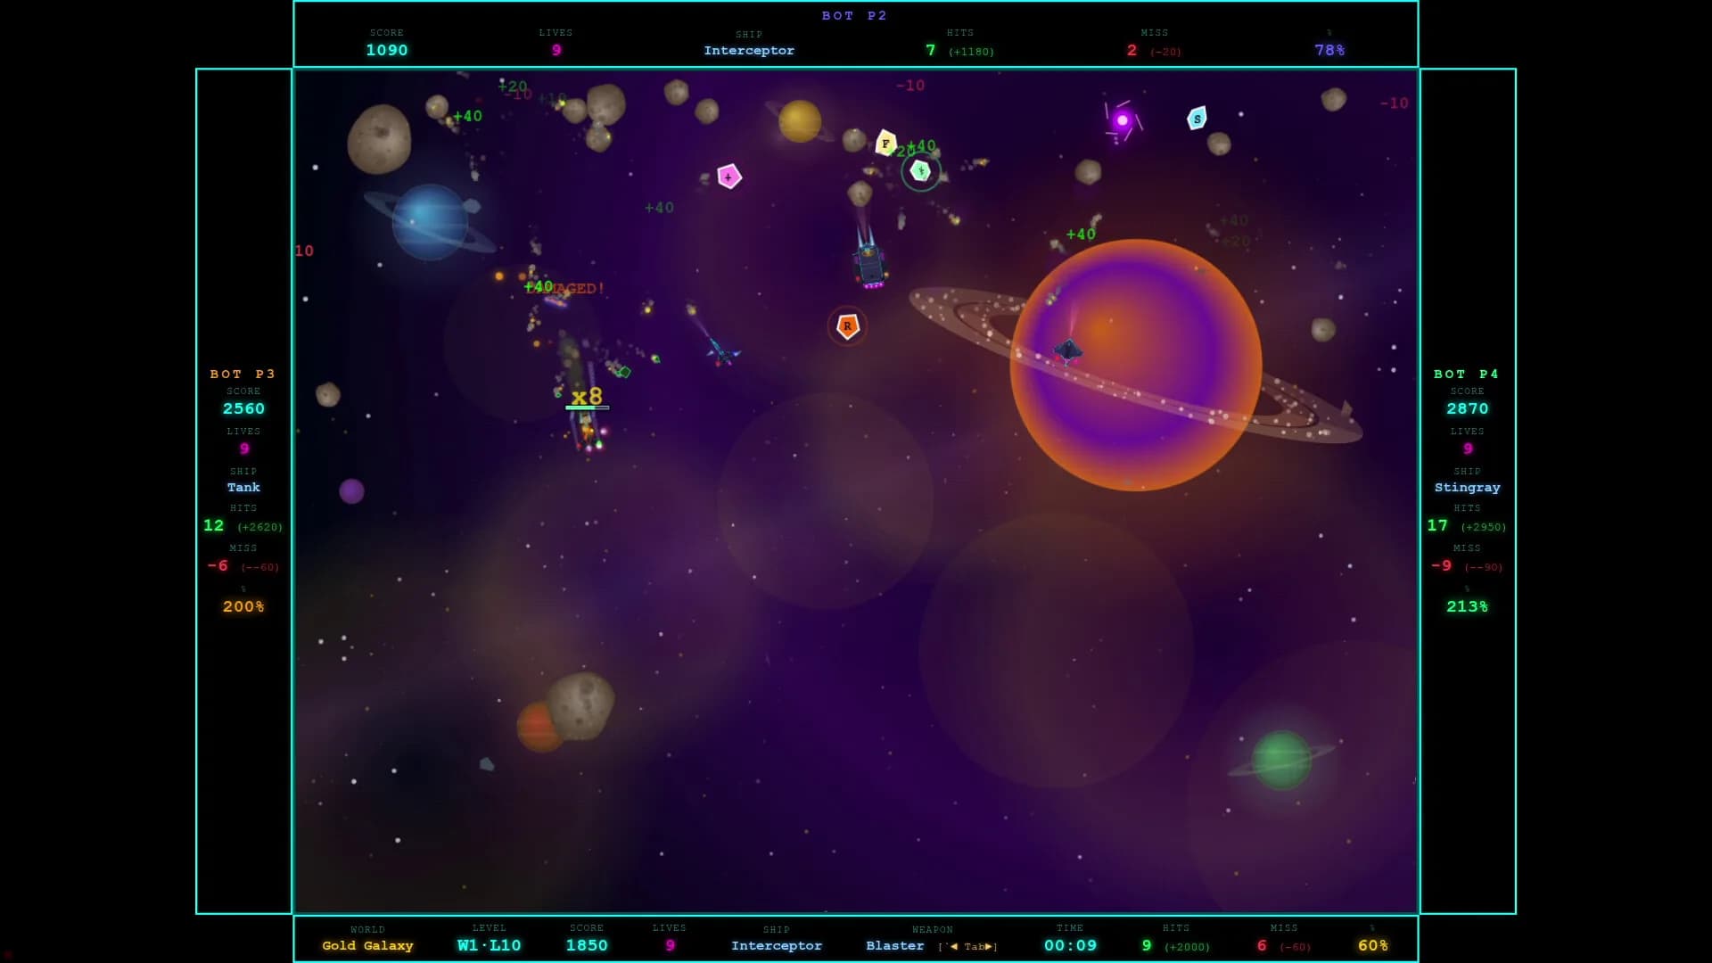
Task: Click BOT P2 score value 1090
Action: click(x=387, y=50)
